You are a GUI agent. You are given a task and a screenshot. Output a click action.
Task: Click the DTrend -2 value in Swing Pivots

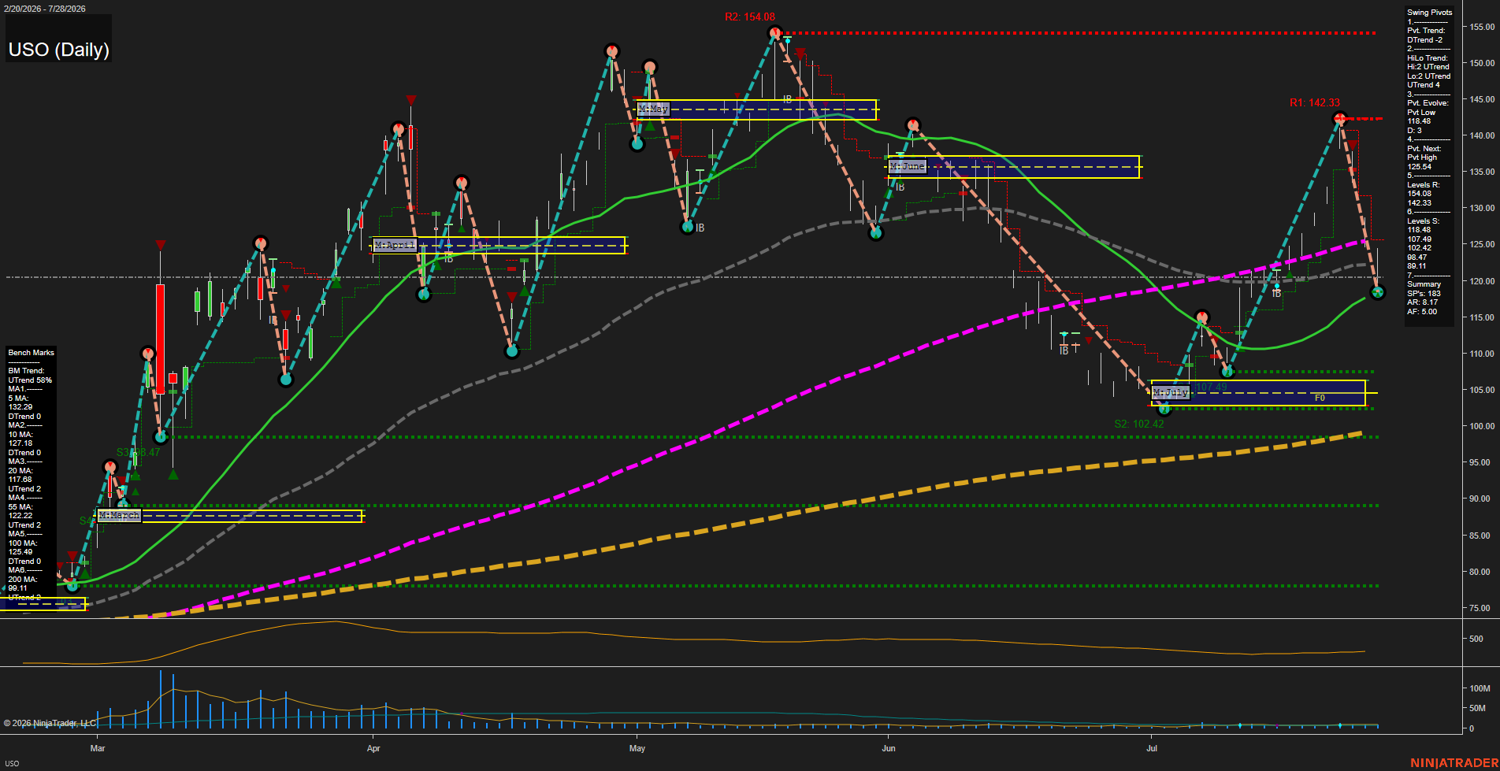1424,40
